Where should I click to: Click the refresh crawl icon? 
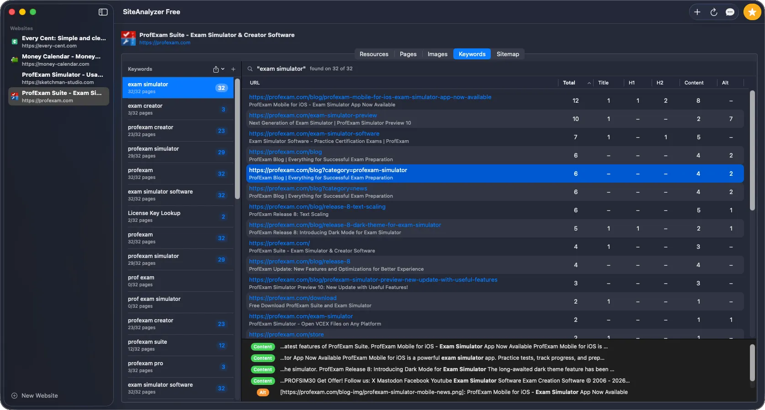pos(713,12)
